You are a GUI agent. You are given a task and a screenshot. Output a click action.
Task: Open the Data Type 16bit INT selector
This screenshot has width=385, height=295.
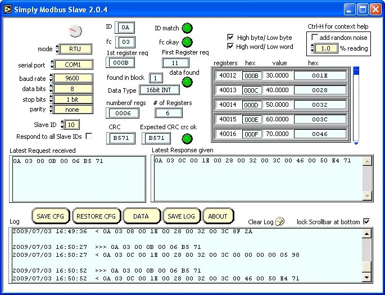(x=159, y=90)
